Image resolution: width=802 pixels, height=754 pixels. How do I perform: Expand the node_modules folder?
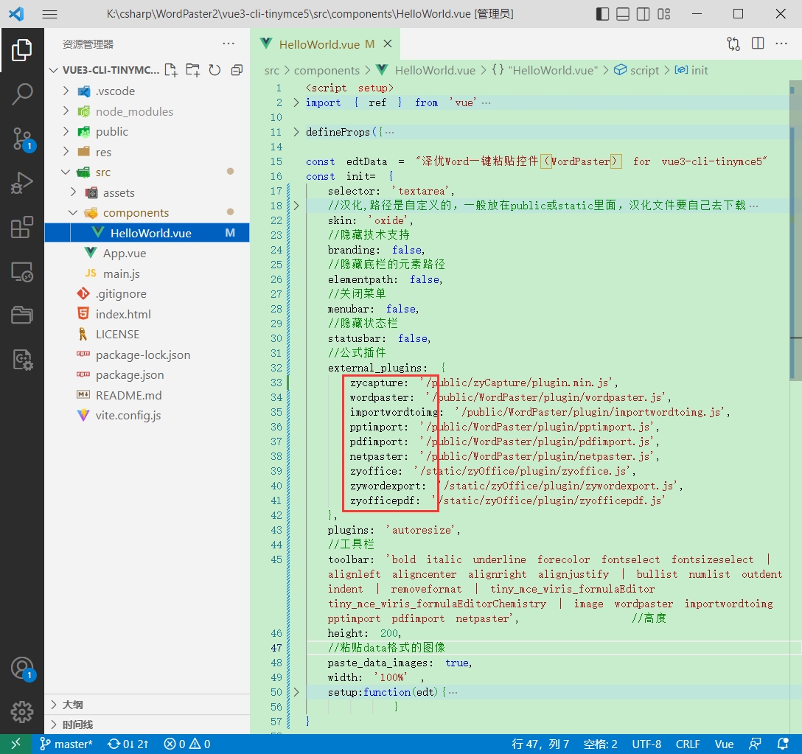(x=134, y=111)
